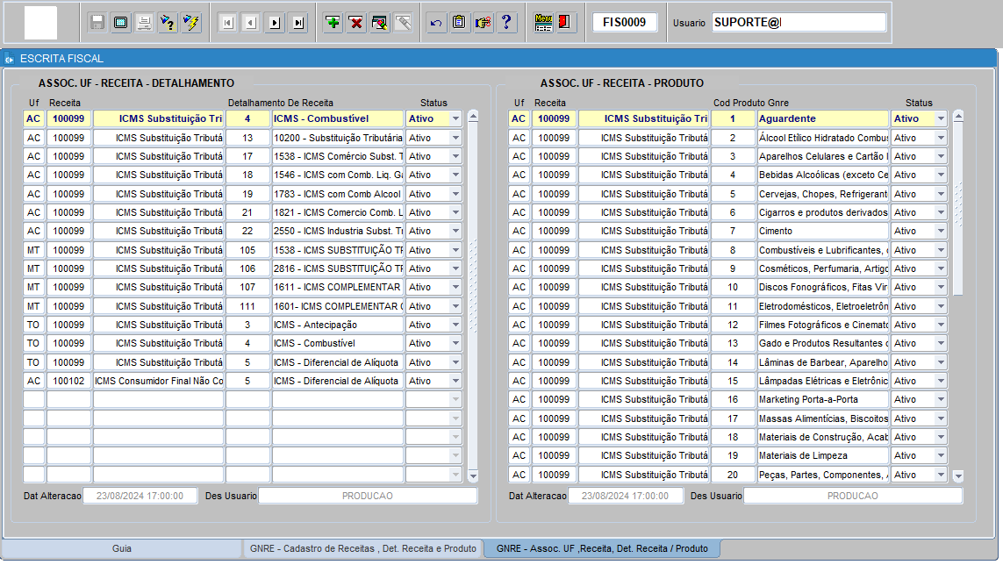Click the blue question mark help icon
The height and width of the screenshot is (565, 1003).
pyautogui.click(x=506, y=23)
